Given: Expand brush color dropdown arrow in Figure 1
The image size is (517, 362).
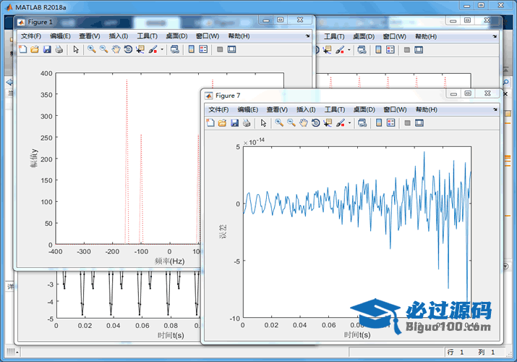Looking at the screenshot, I should click(162, 49).
